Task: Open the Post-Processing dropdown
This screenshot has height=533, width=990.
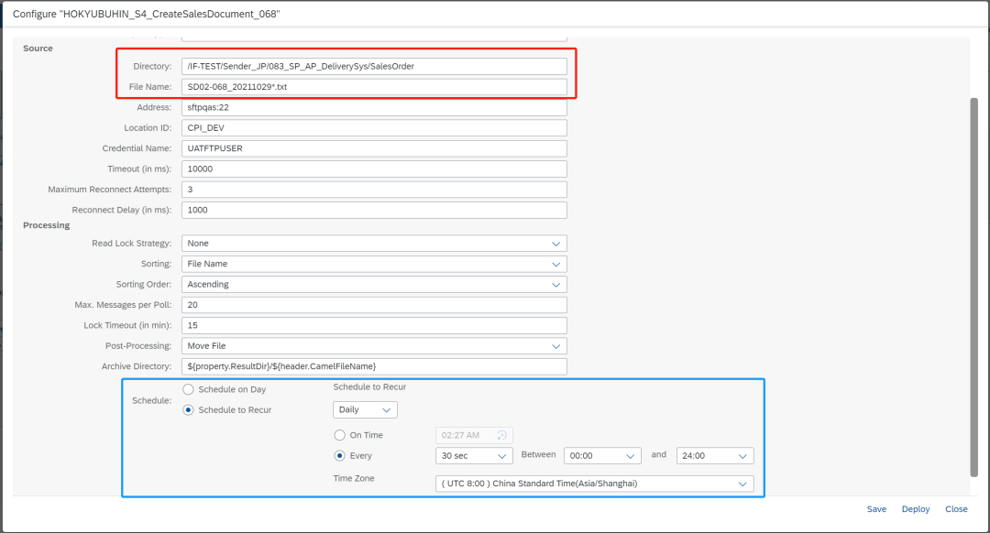Action: [374, 345]
